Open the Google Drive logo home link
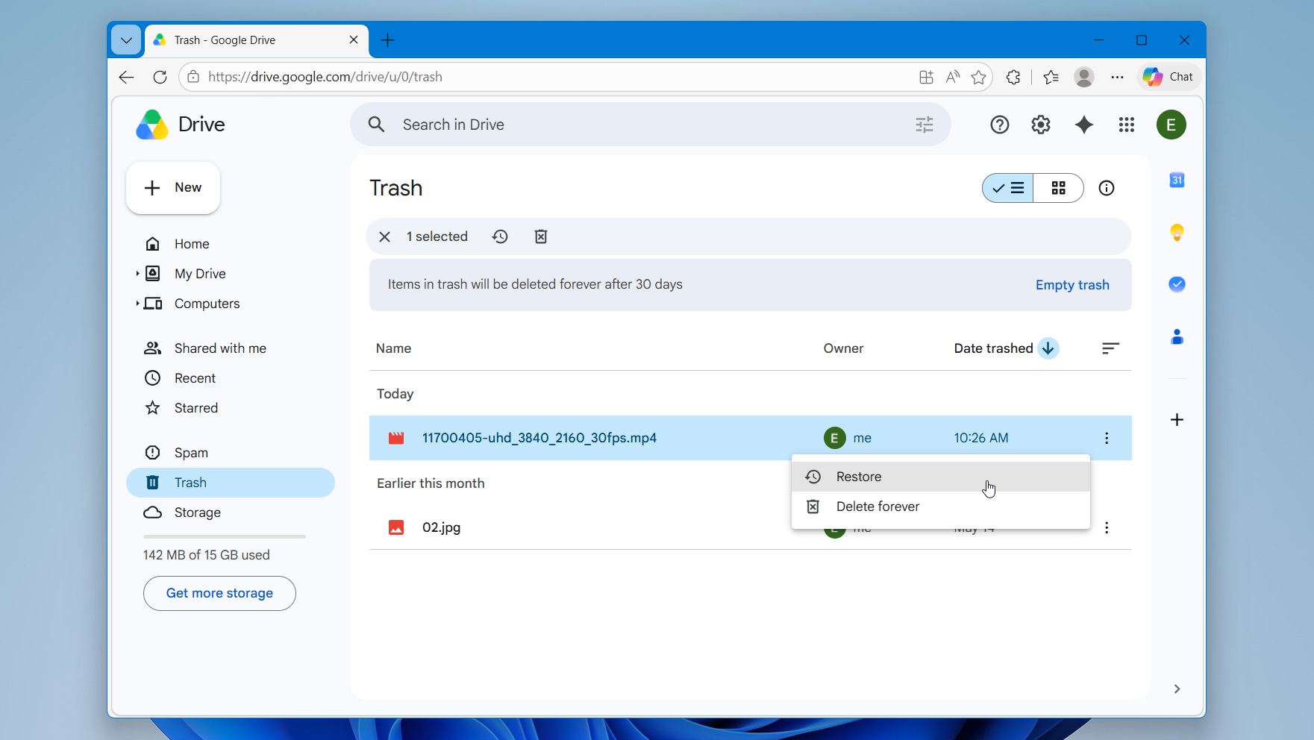Viewport: 1314px width, 740px height. point(181,125)
